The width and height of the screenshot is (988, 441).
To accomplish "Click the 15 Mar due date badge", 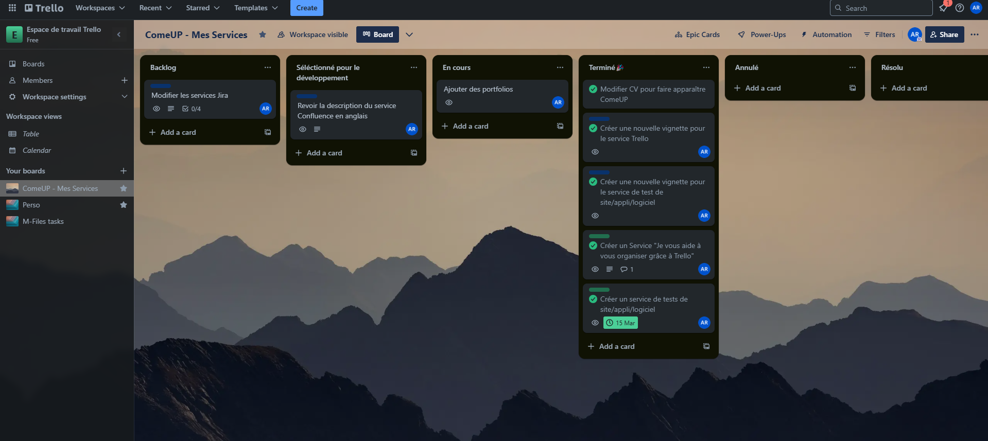I will pyautogui.click(x=620, y=323).
